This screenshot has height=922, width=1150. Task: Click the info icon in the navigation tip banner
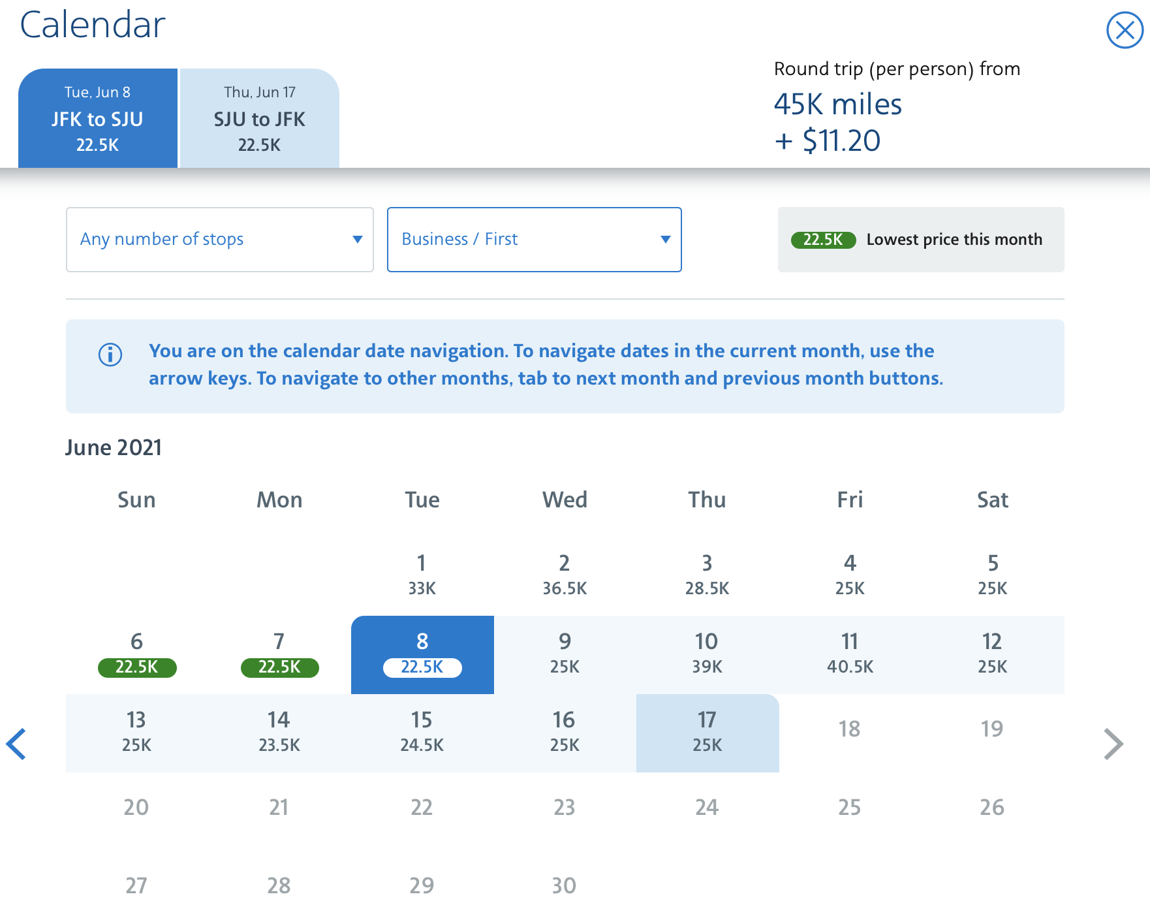pyautogui.click(x=110, y=355)
